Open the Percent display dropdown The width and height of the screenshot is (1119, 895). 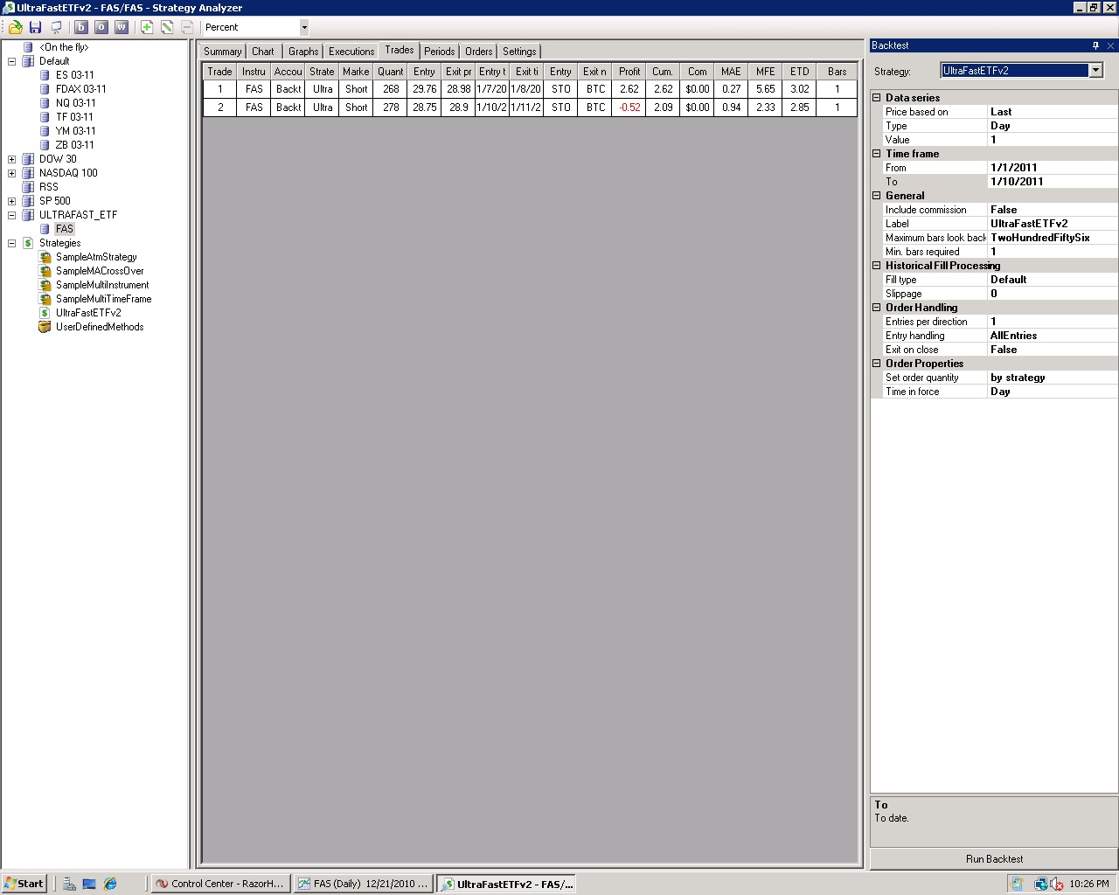(x=304, y=28)
